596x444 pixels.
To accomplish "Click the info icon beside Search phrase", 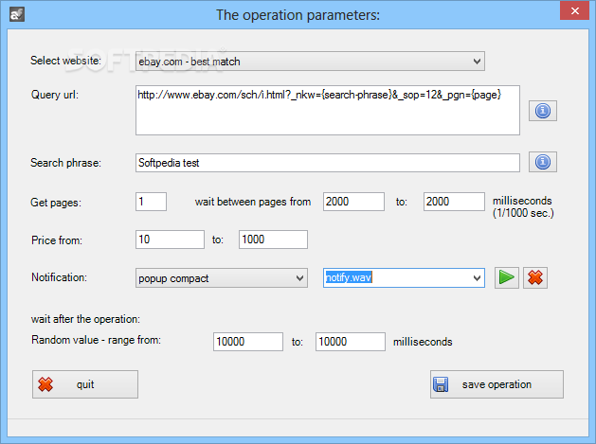I will pos(542,162).
